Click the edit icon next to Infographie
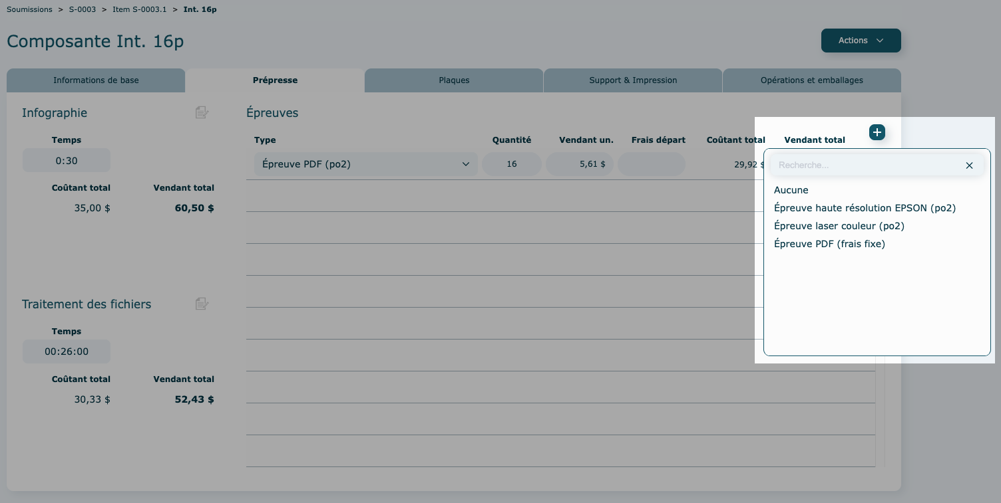The width and height of the screenshot is (1001, 503). tap(202, 113)
